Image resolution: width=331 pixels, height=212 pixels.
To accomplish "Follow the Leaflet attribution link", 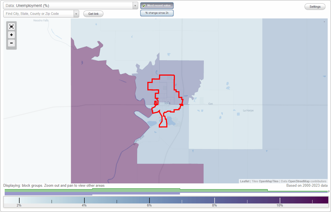I will (x=244, y=181).
